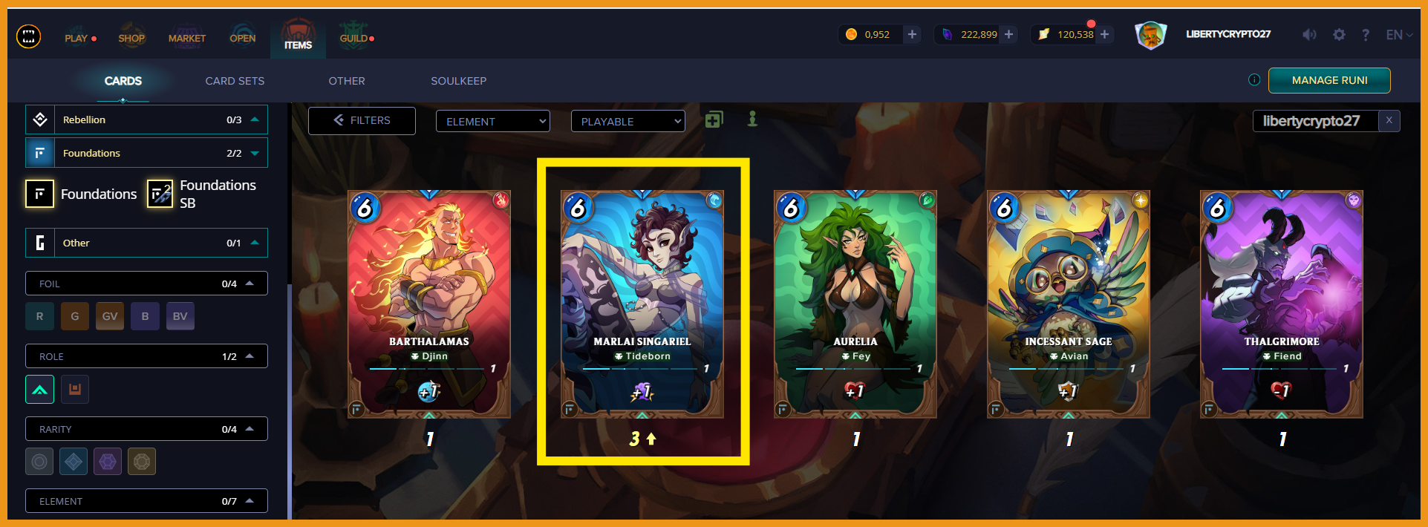Switch to the CARD SETS tab

tap(235, 81)
